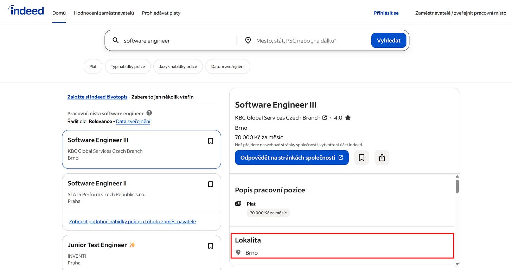Screen dimensions: 512x270
Task: Open the Datum zveřejnění filter
Action: point(228,66)
